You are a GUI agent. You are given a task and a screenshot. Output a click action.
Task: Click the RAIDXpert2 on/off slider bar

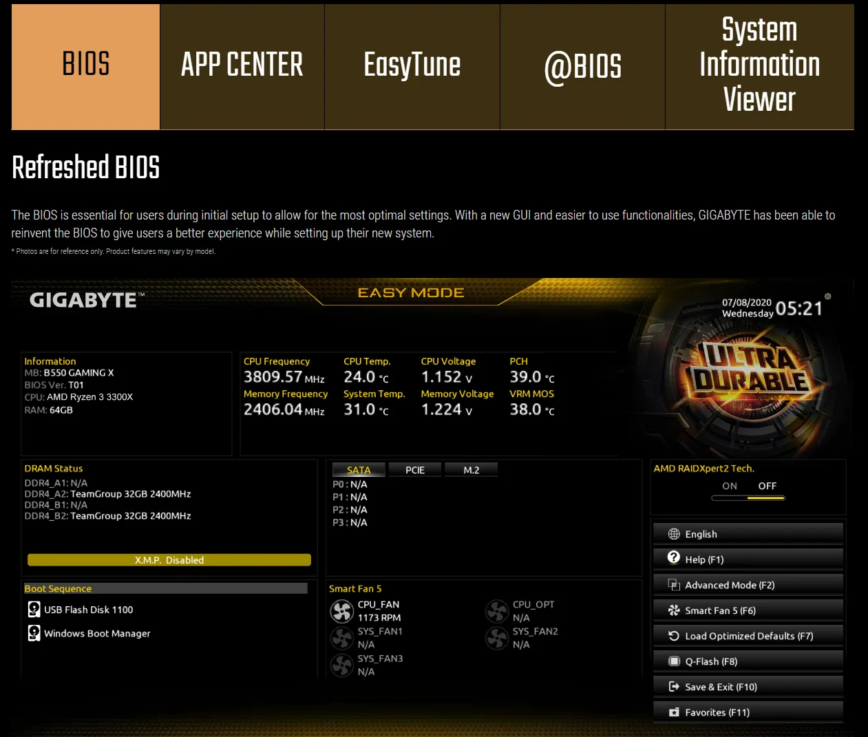point(748,498)
